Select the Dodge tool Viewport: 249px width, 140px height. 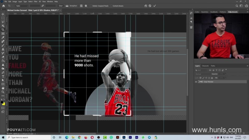(3, 68)
